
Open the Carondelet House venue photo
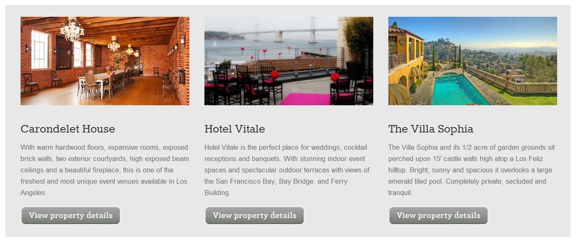(x=105, y=61)
